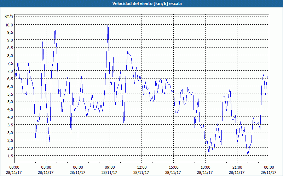Click the '00:00' label above 28/11/17
The image size is (283, 176).
(x=14, y=167)
